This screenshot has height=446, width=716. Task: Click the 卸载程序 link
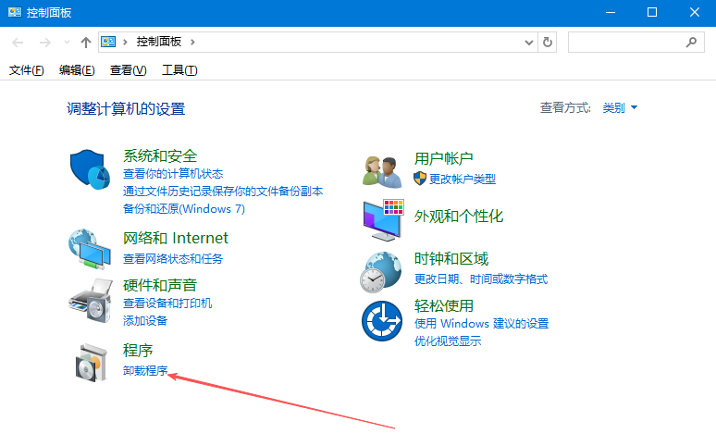145,371
